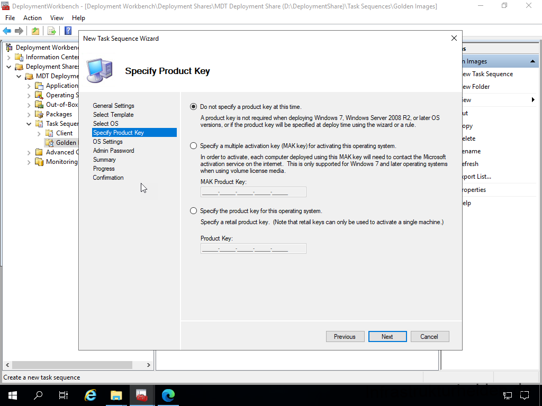Open Task View from the taskbar
This screenshot has width=542, height=406.
[64, 395]
